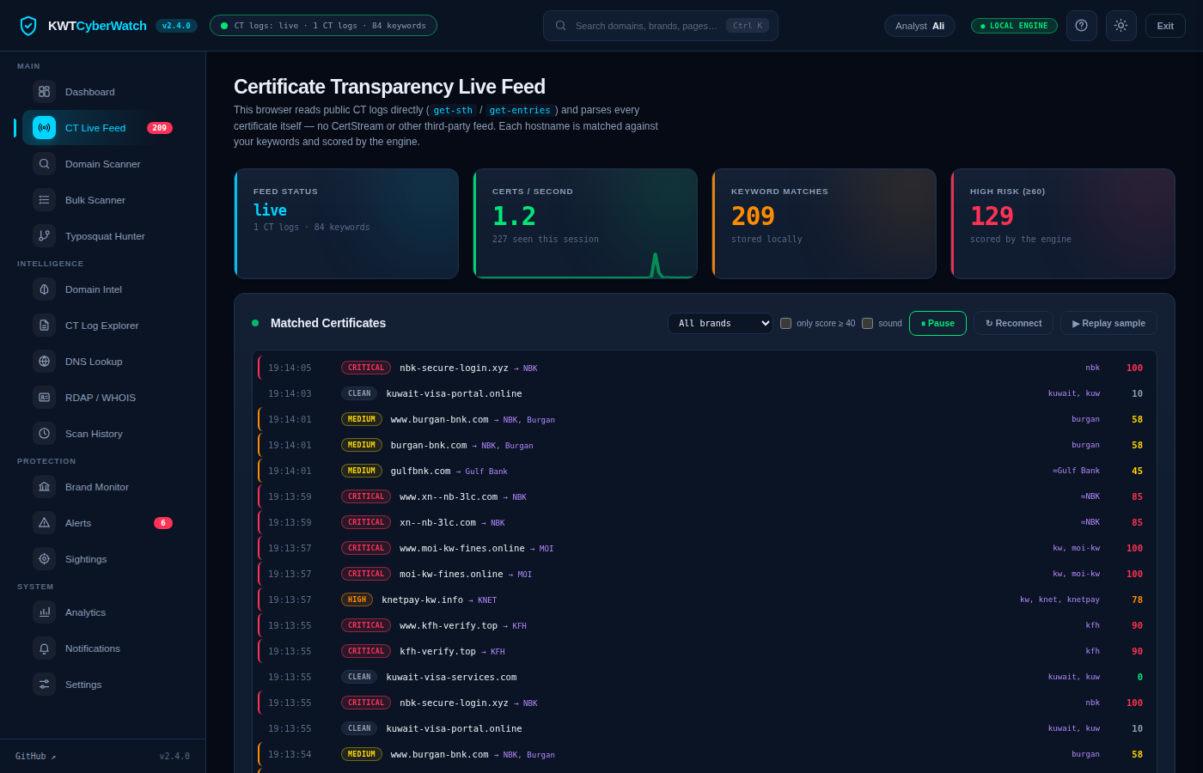The width and height of the screenshot is (1203, 773).
Task: Enable the only score ≥ 40 checkbox
Action: [x=785, y=324]
